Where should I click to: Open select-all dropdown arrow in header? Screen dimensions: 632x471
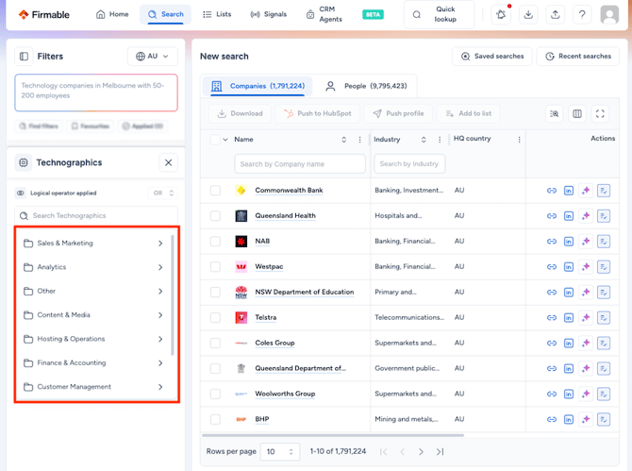(225, 140)
